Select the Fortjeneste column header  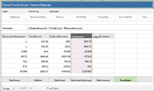pyautogui.click(x=82, y=36)
